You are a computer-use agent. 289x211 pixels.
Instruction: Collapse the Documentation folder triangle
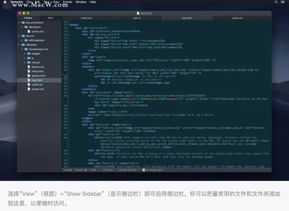click(x=19, y=22)
